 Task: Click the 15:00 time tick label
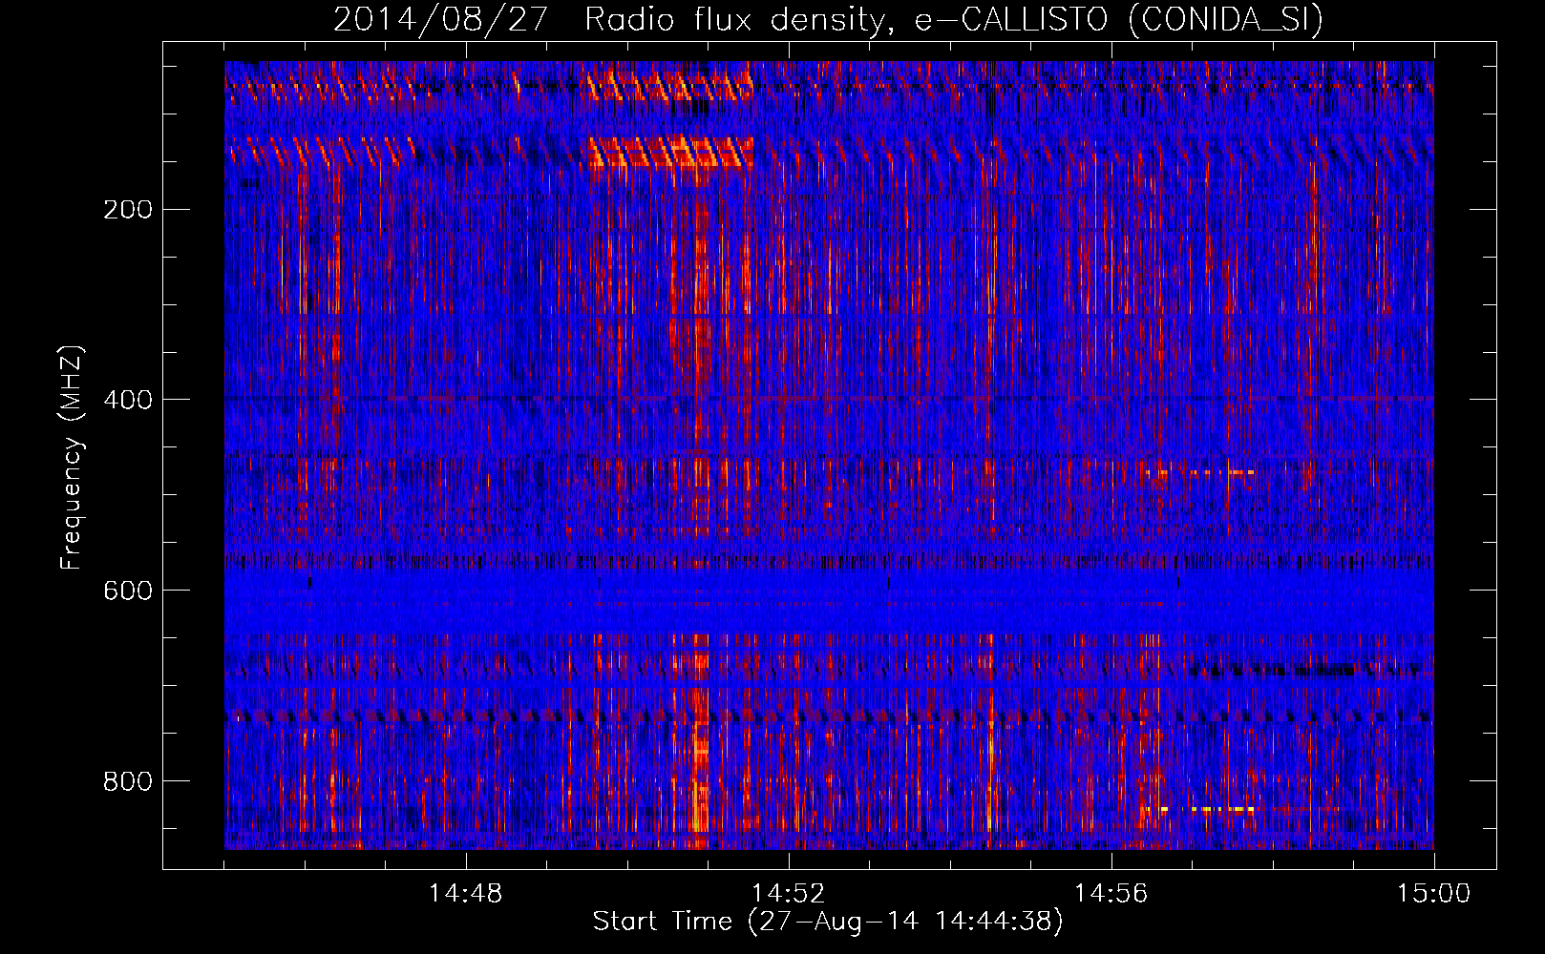(1433, 894)
